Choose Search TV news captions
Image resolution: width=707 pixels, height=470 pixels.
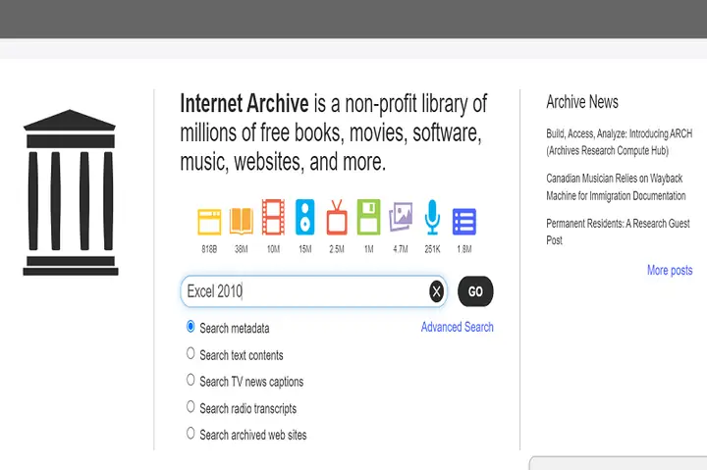(x=190, y=381)
